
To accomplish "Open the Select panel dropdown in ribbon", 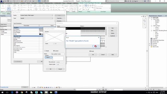I will tap(3, 11).
